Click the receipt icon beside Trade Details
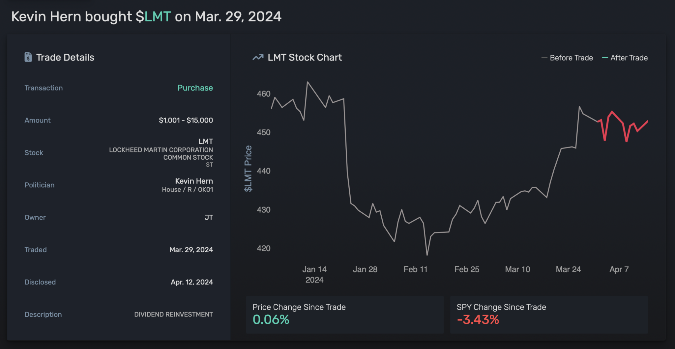Image resolution: width=675 pixels, height=349 pixels. (x=29, y=57)
